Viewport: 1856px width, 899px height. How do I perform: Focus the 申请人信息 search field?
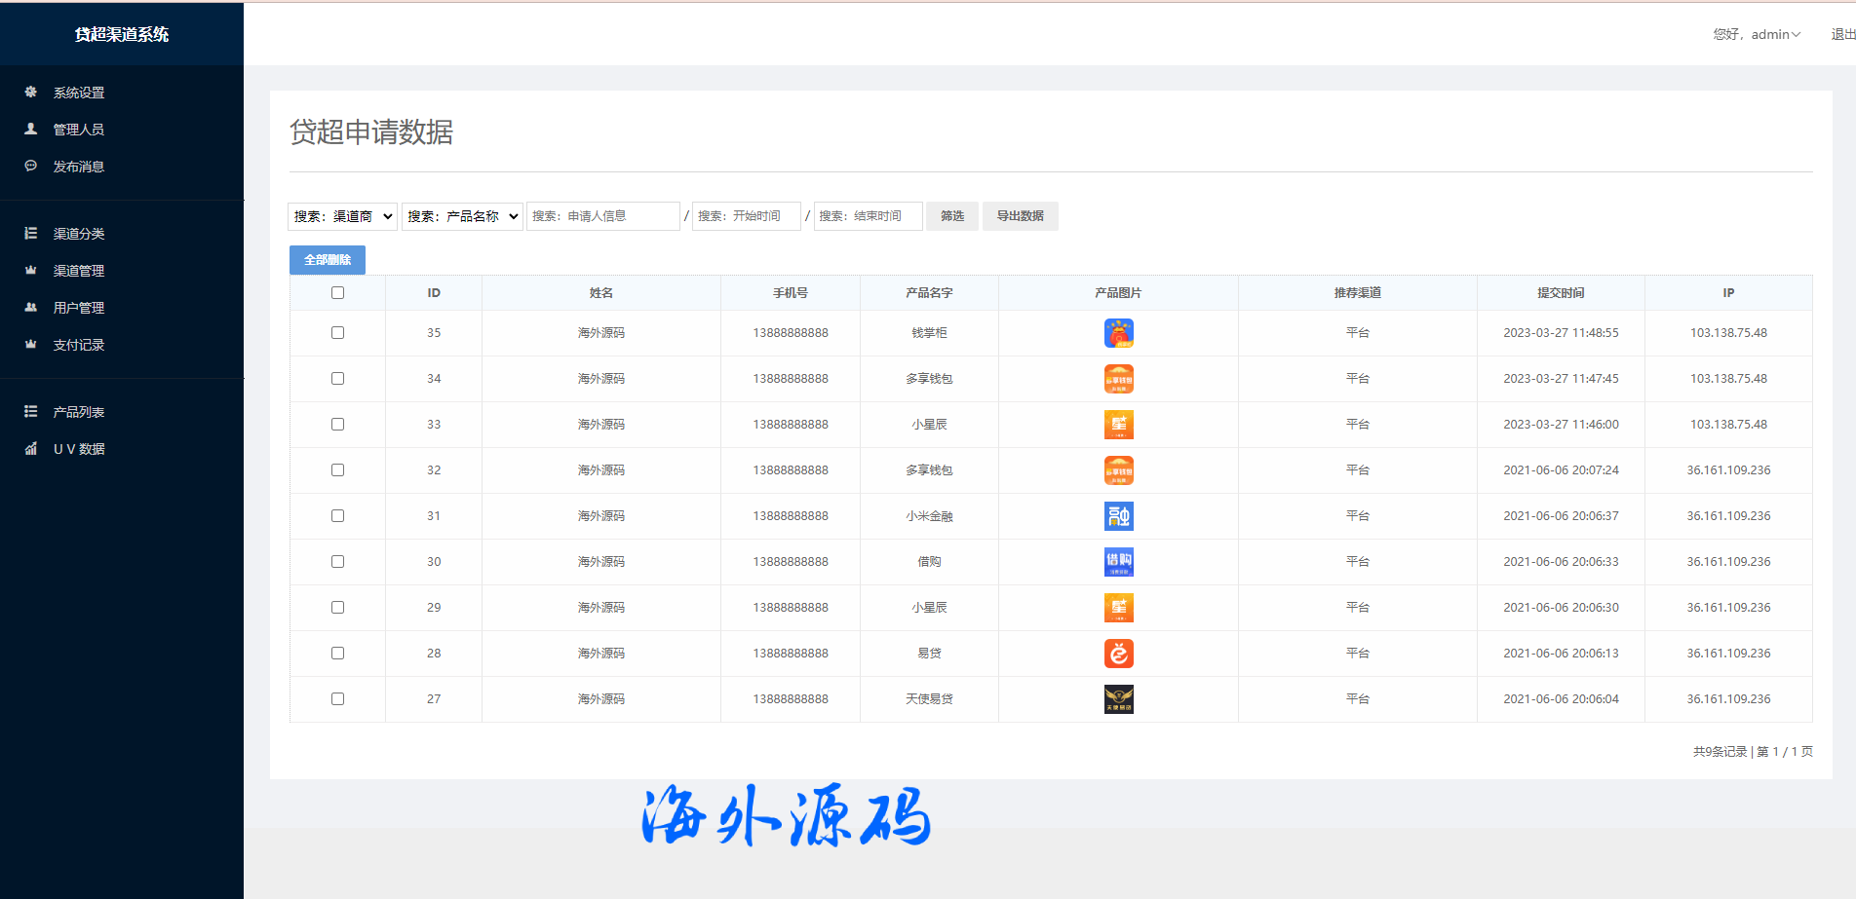(x=602, y=216)
